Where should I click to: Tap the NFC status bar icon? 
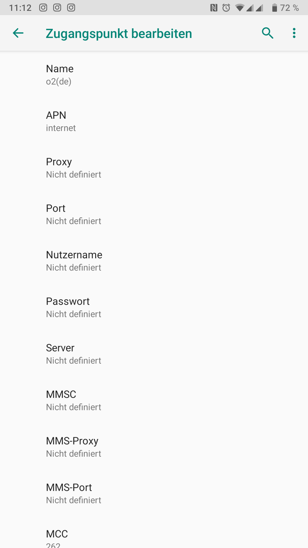click(214, 8)
